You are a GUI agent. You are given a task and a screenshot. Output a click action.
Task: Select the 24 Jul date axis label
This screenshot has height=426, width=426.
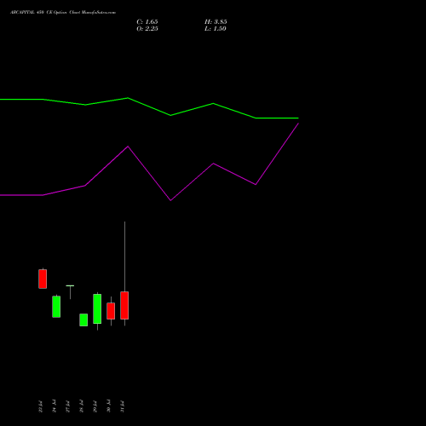click(54, 406)
